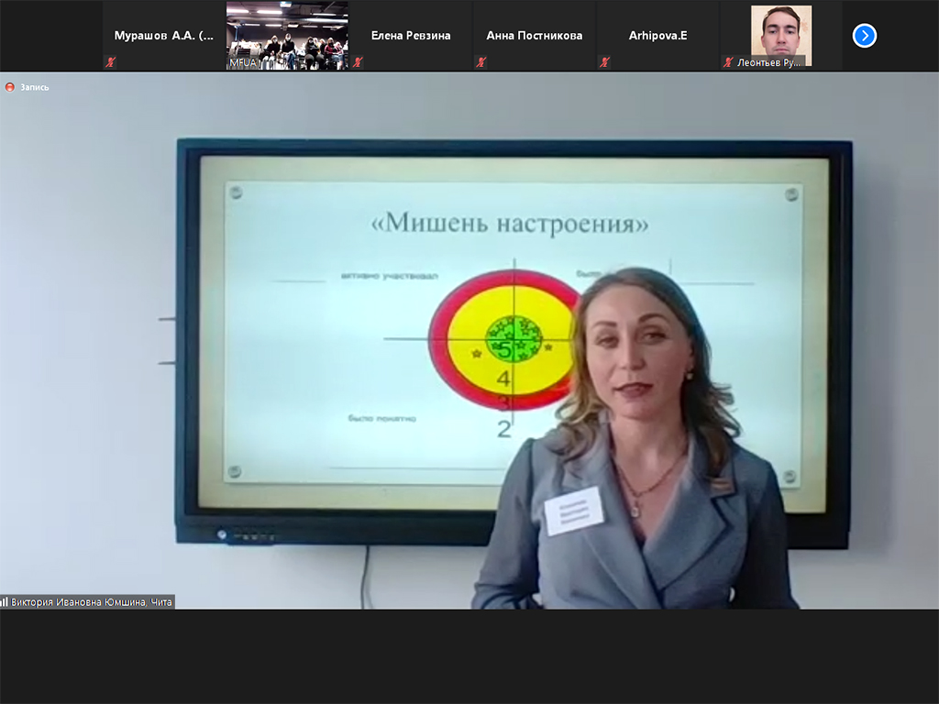939x704 pixels.
Task: Select the Анна Постникова participant tile
Action: pyautogui.click(x=535, y=36)
